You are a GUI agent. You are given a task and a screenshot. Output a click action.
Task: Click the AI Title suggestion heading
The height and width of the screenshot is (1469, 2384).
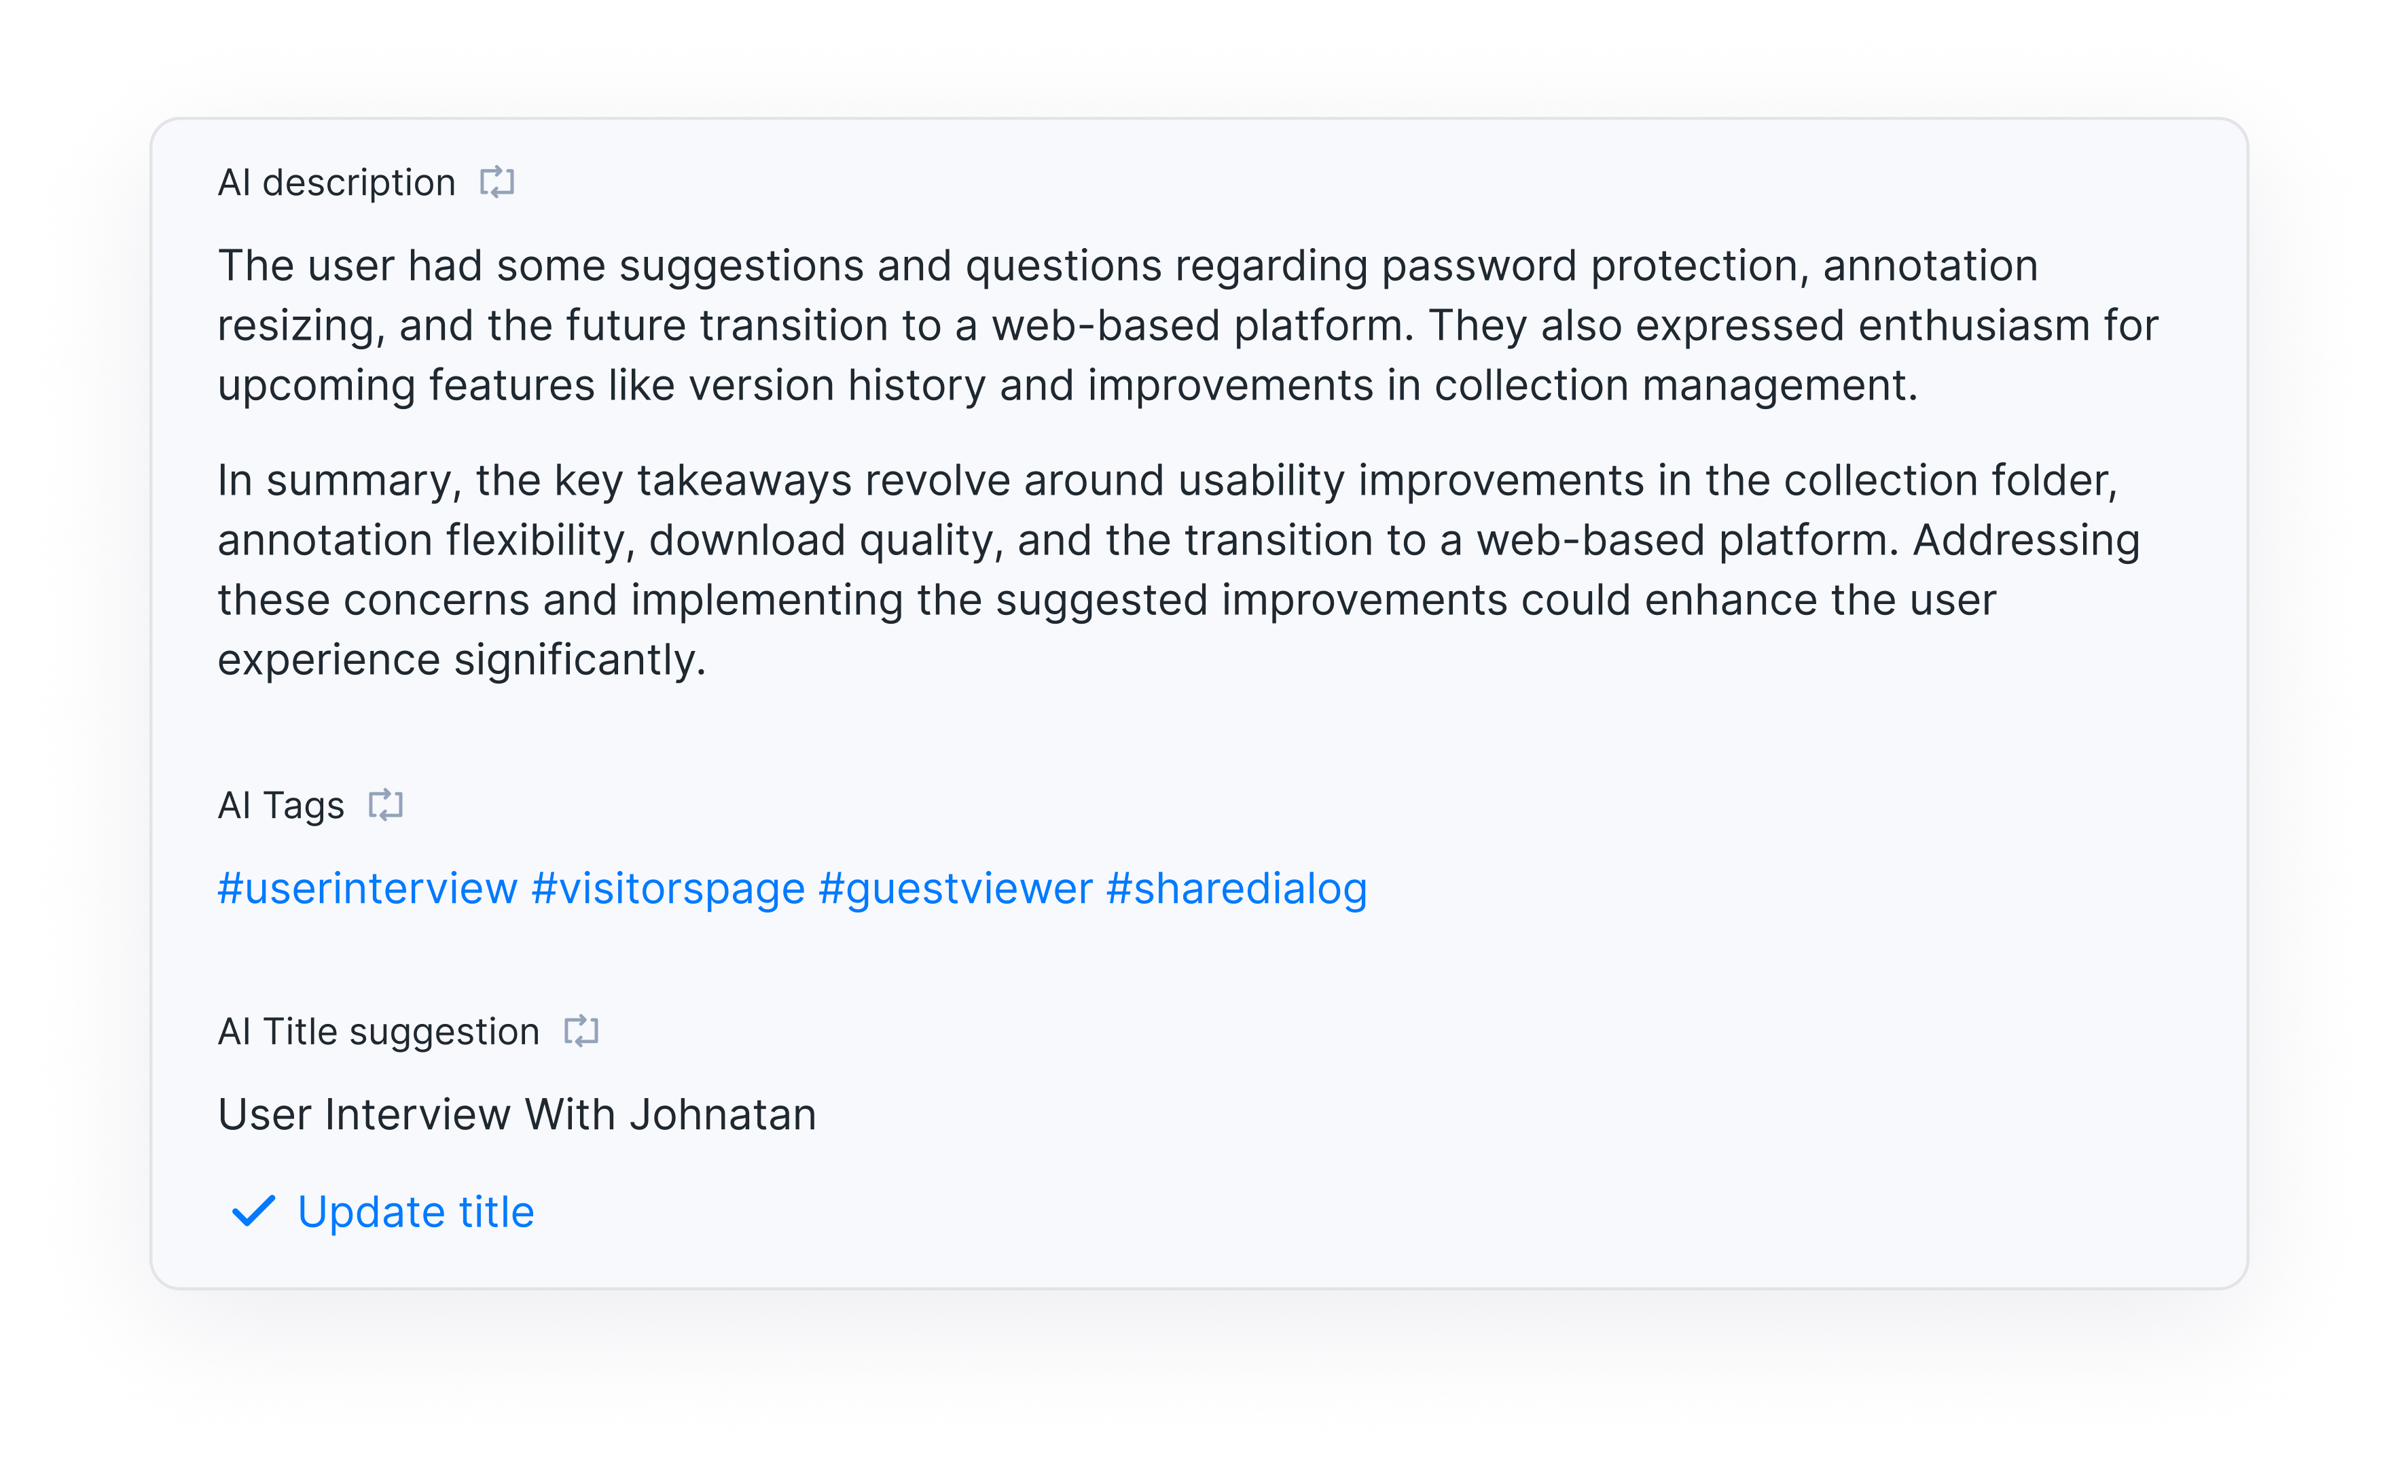coord(378,1032)
